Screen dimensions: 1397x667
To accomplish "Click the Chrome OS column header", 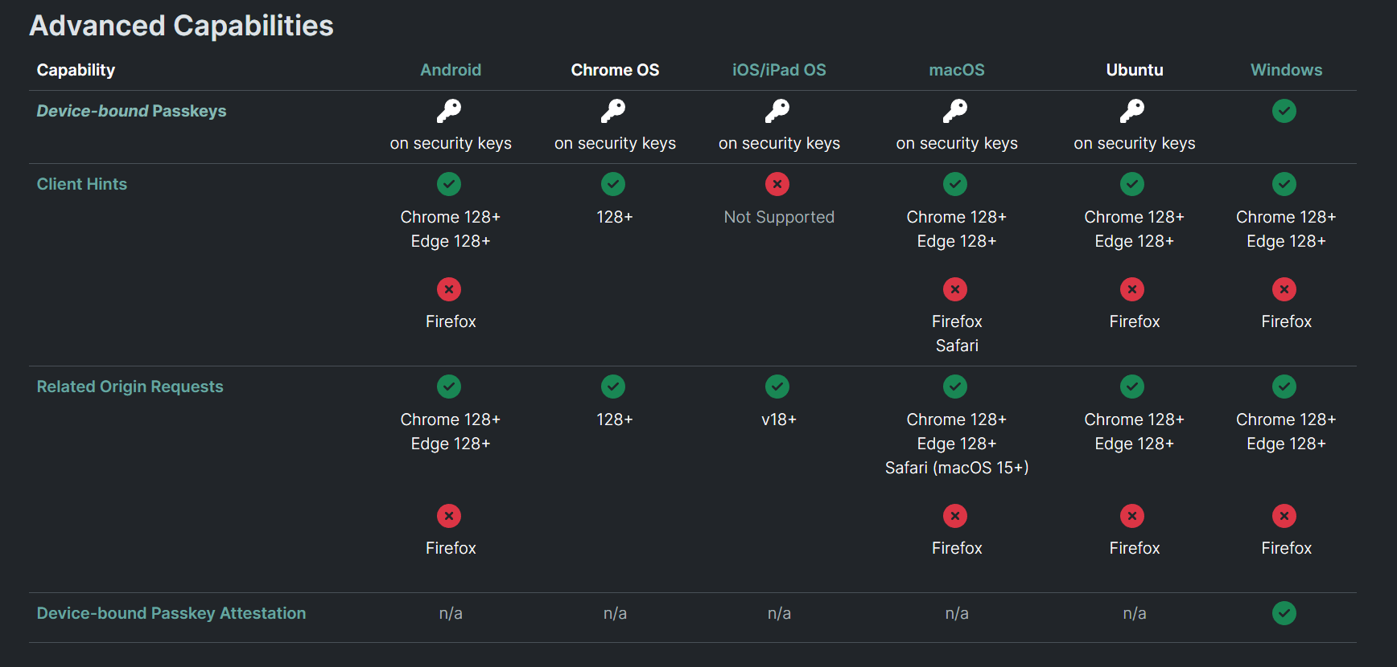I will point(615,70).
